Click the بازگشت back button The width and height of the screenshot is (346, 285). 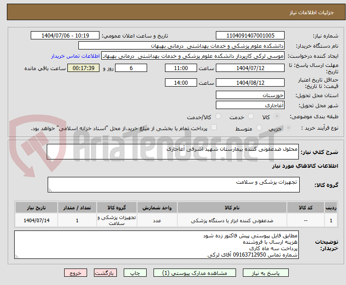(x=105, y=273)
